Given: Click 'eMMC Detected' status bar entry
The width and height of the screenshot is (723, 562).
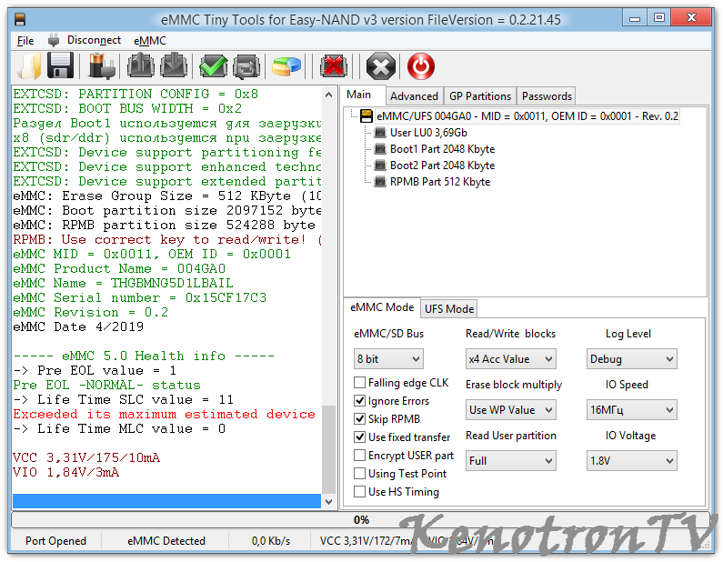Looking at the screenshot, I should (166, 541).
